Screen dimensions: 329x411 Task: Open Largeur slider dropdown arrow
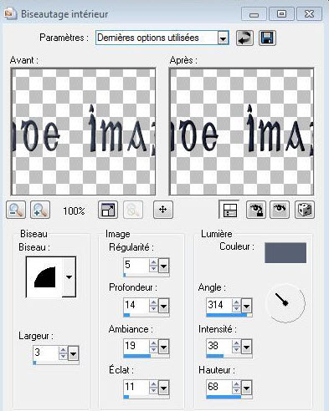coord(73,354)
